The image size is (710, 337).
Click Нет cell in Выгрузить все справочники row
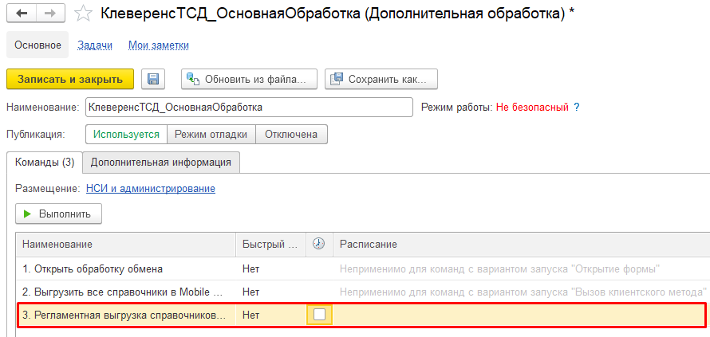270,292
